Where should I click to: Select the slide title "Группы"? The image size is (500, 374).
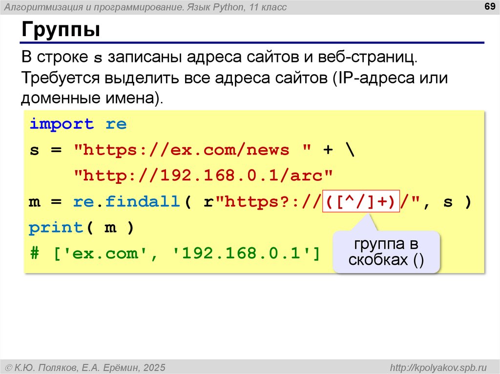click(x=61, y=30)
